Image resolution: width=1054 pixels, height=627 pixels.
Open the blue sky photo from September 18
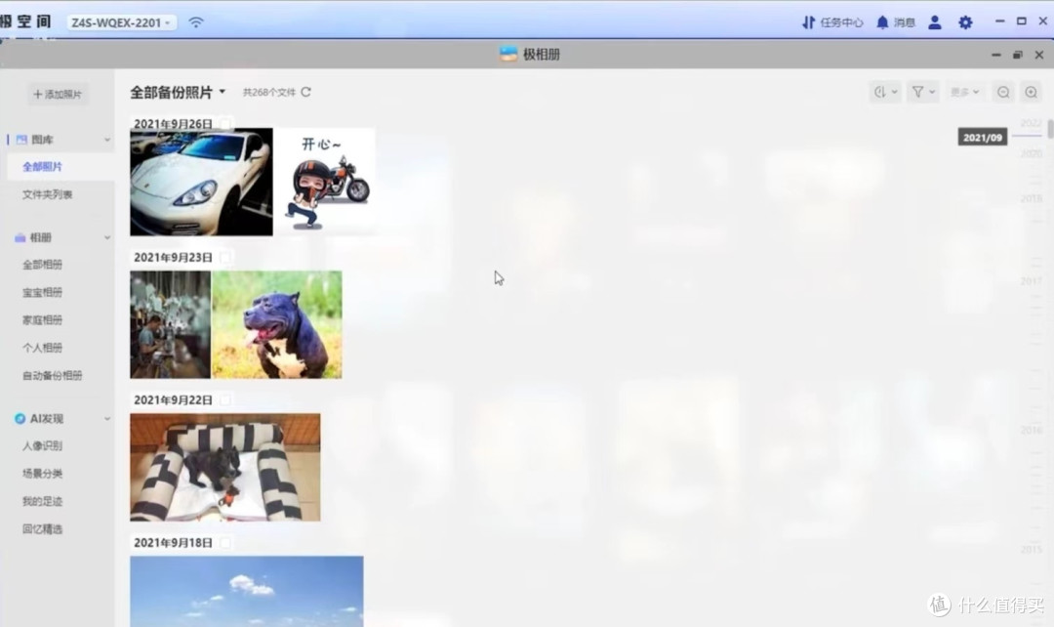247,591
